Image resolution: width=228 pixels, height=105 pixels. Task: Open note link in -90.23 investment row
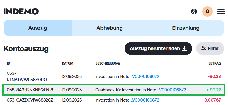[x=145, y=76]
